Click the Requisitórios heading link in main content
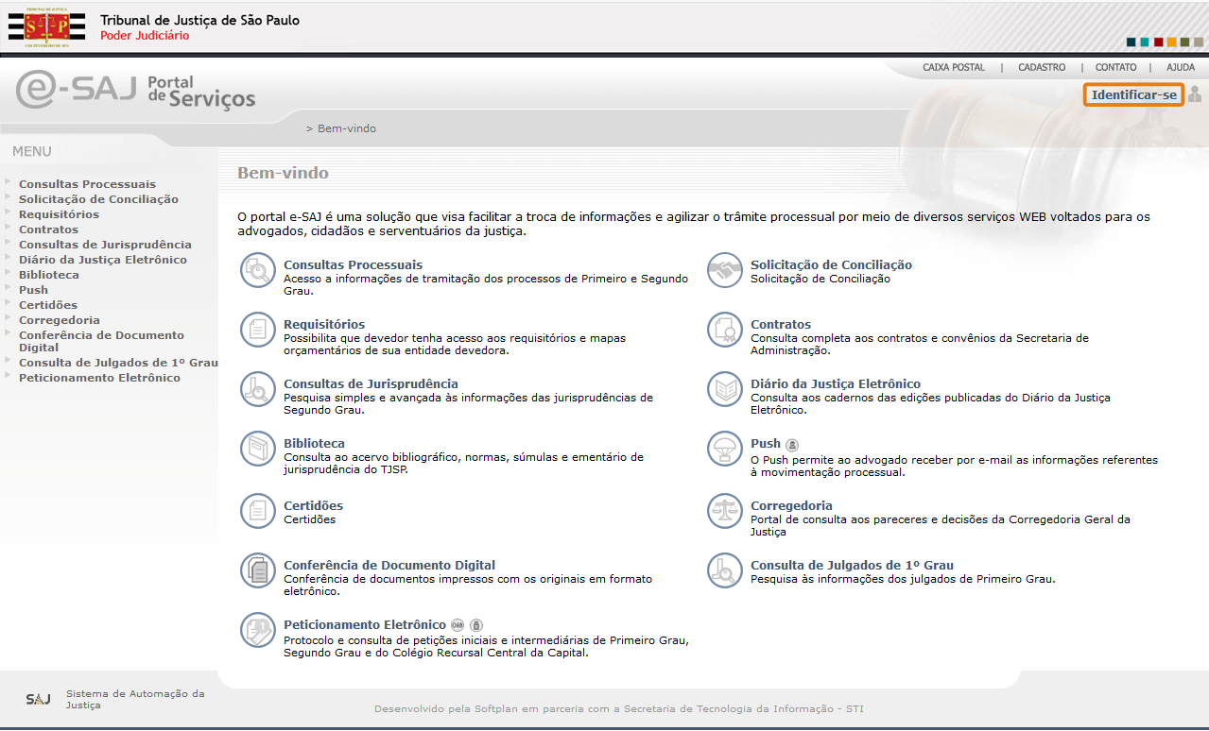This screenshot has height=731, width=1209. tap(324, 325)
